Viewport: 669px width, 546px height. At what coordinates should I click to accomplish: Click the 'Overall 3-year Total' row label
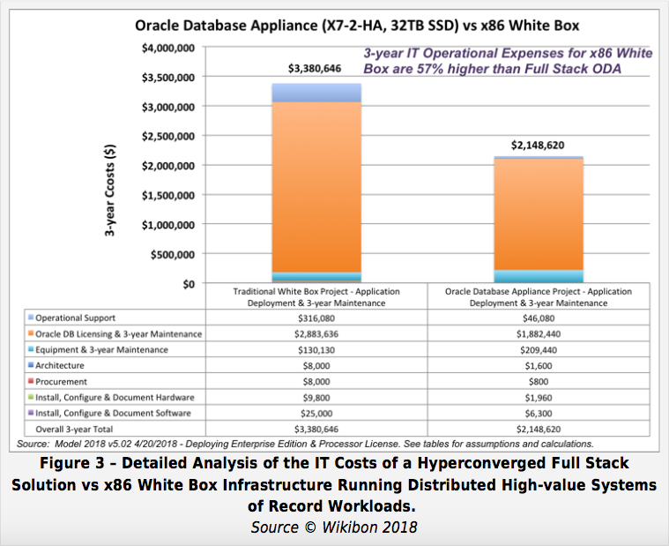(74, 429)
